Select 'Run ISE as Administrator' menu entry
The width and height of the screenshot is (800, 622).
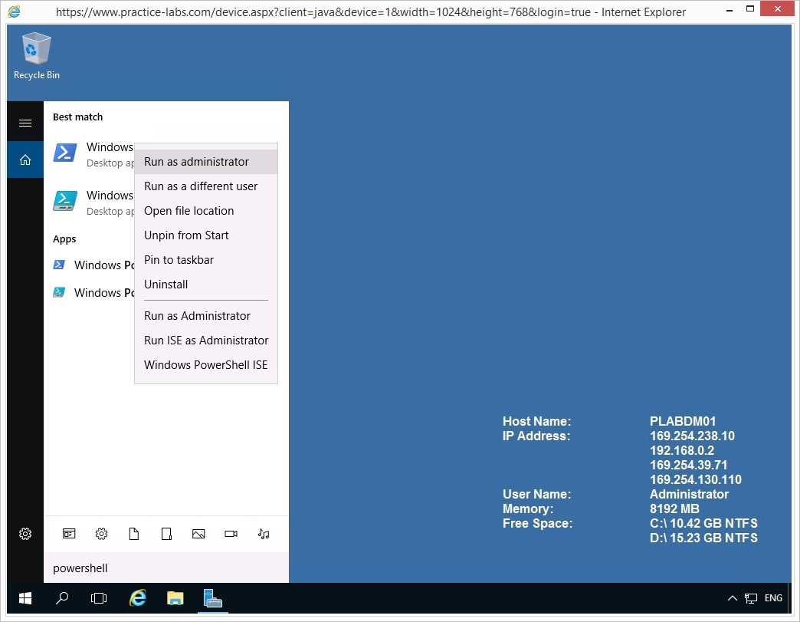point(206,341)
